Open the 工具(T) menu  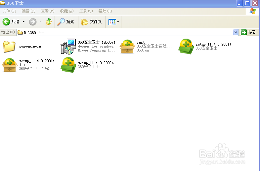(86, 11)
